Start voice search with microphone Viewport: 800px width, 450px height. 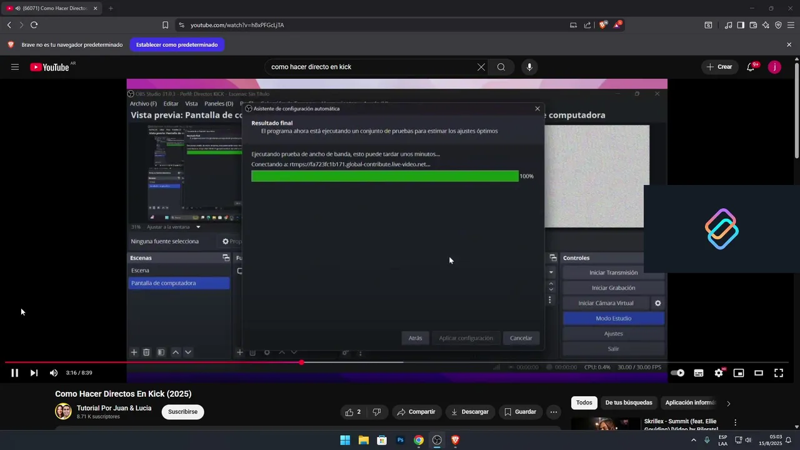tap(529, 67)
